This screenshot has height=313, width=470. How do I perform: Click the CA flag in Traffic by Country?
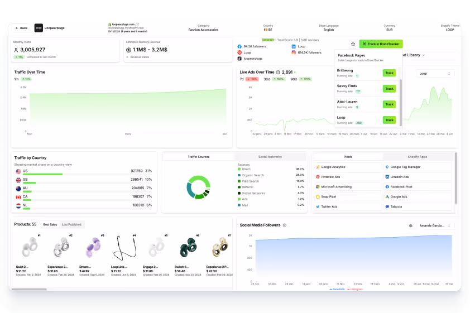coord(18,197)
